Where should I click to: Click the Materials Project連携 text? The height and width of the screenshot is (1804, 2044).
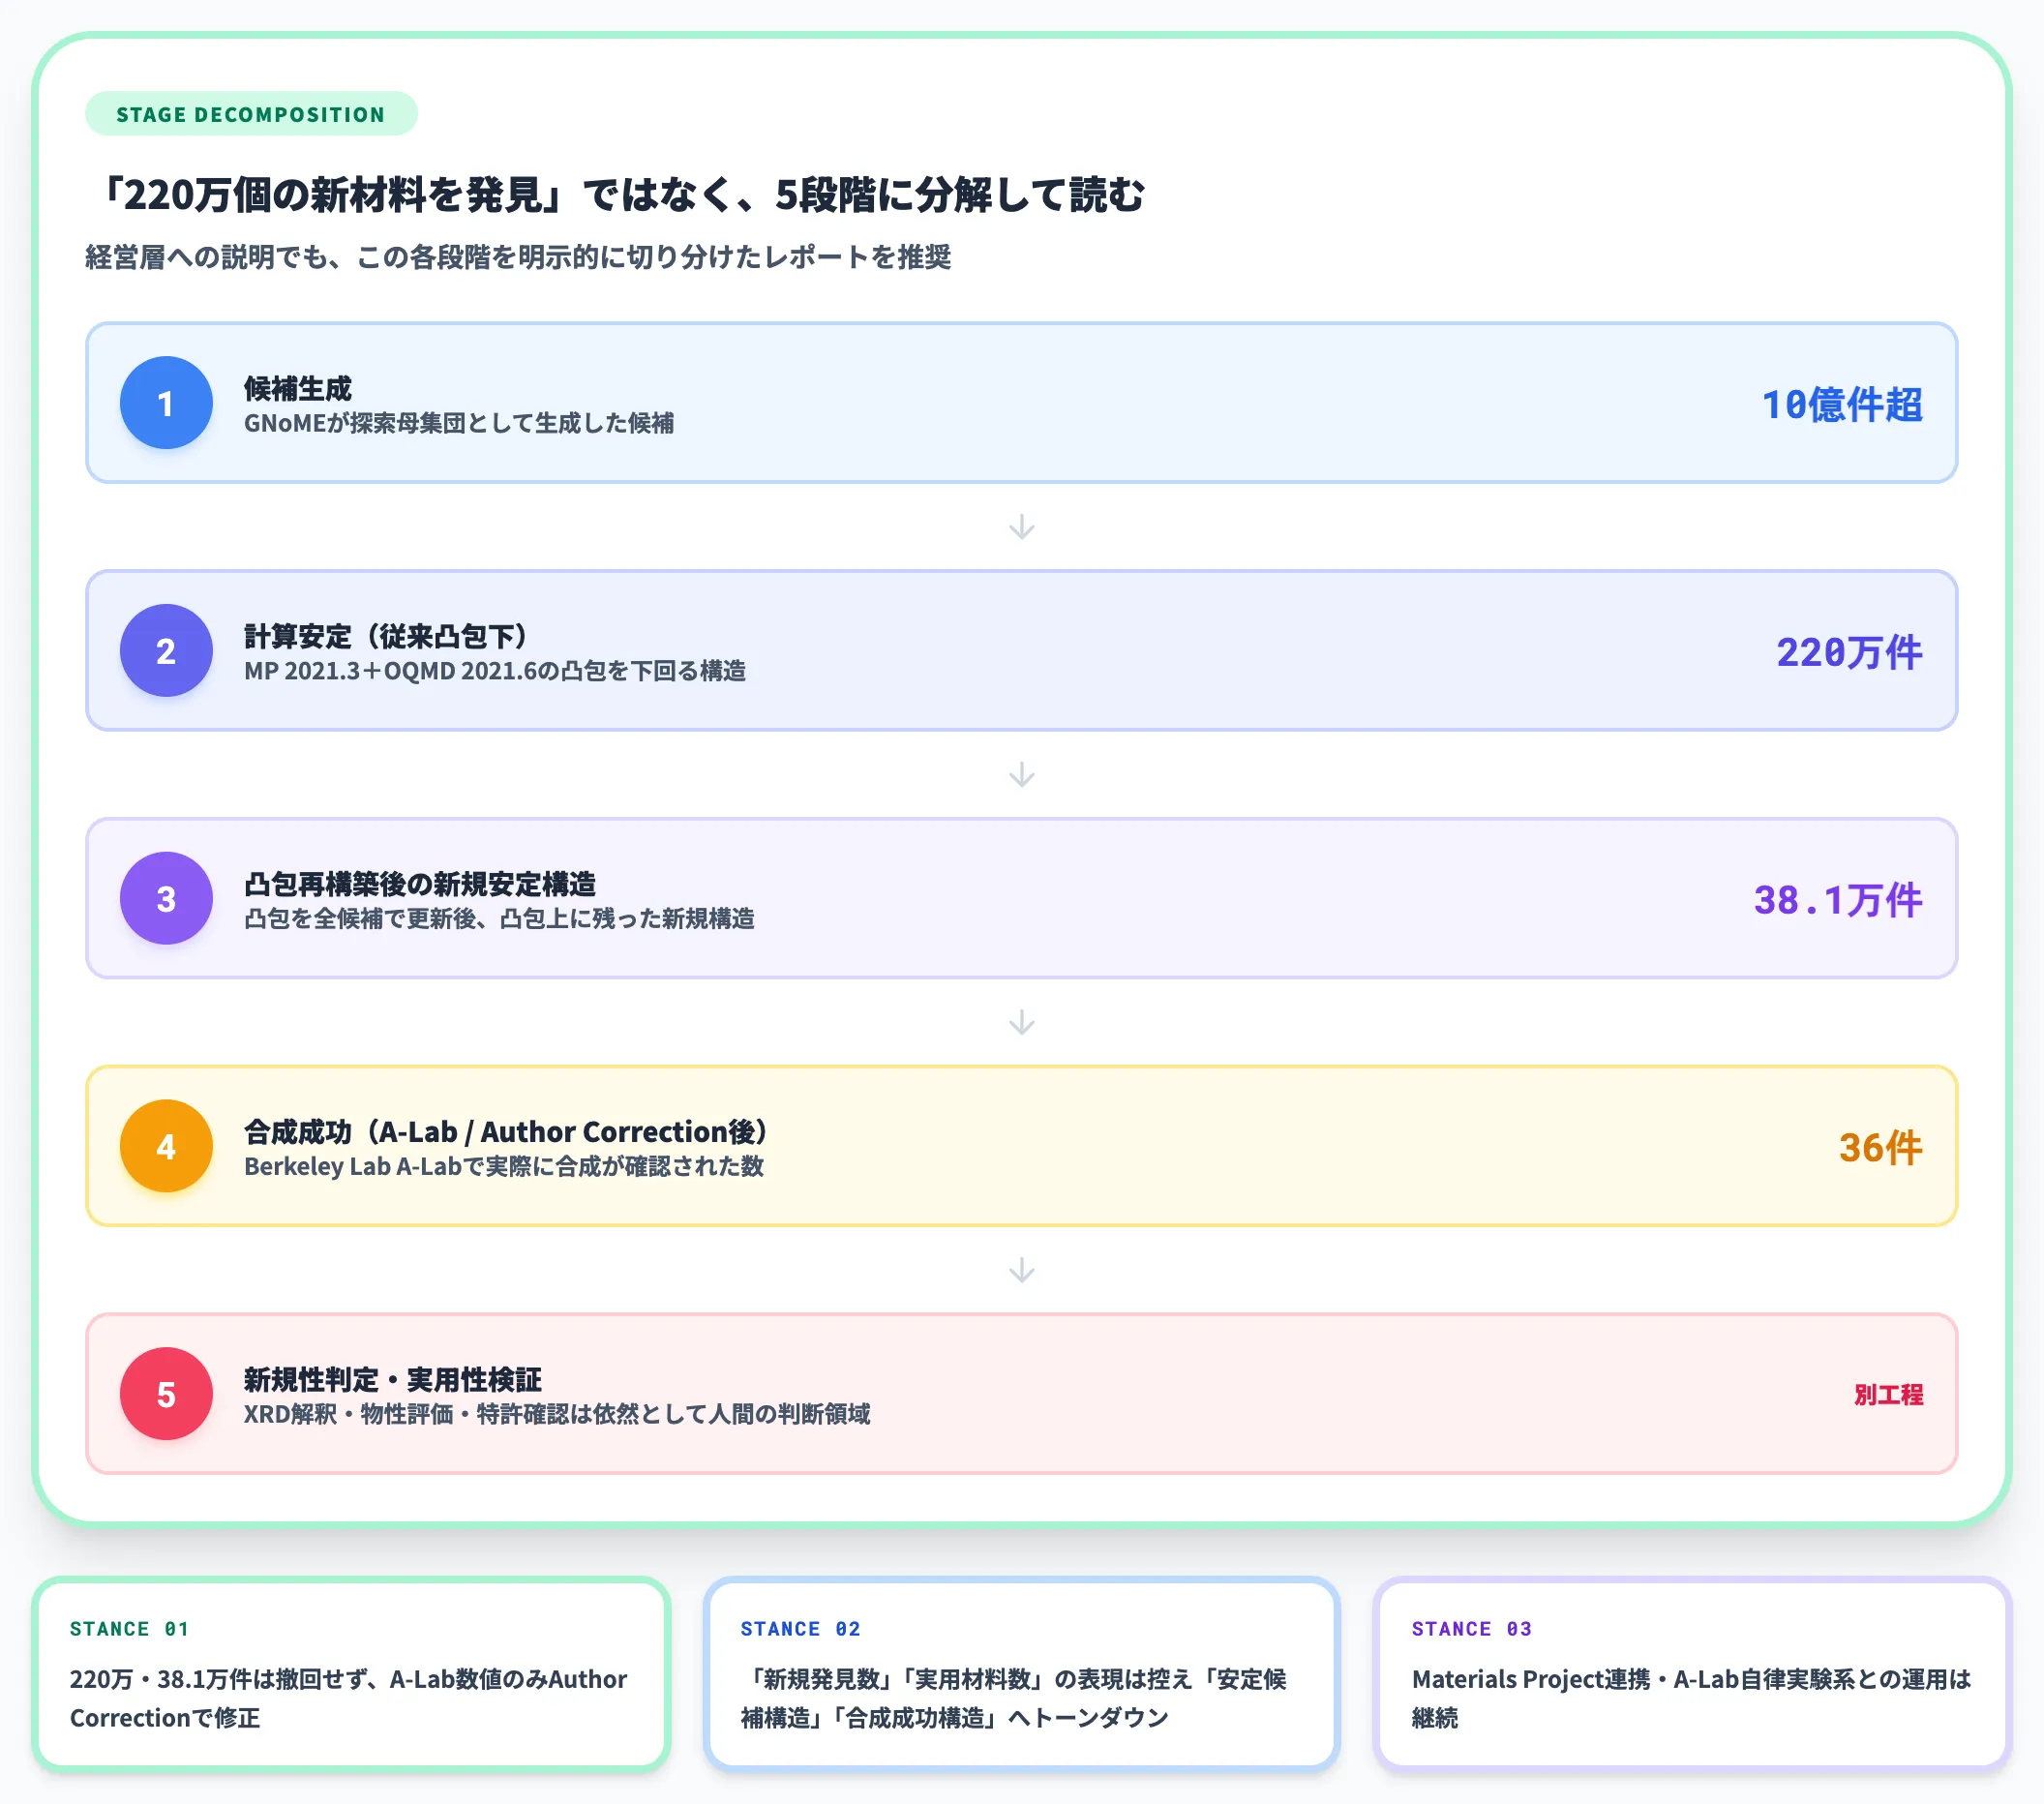pos(1692,1698)
